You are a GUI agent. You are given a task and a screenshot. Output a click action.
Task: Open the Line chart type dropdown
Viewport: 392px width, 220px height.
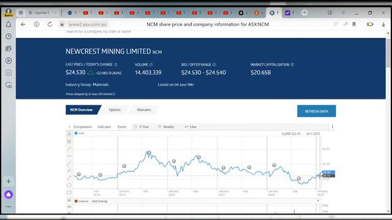point(190,127)
